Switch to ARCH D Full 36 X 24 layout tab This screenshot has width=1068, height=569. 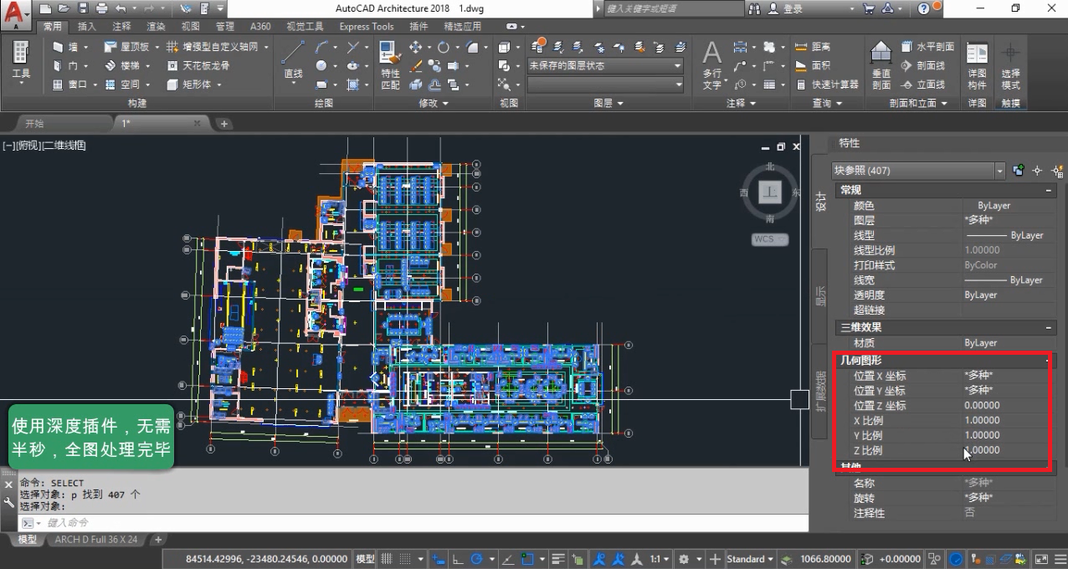(96, 540)
